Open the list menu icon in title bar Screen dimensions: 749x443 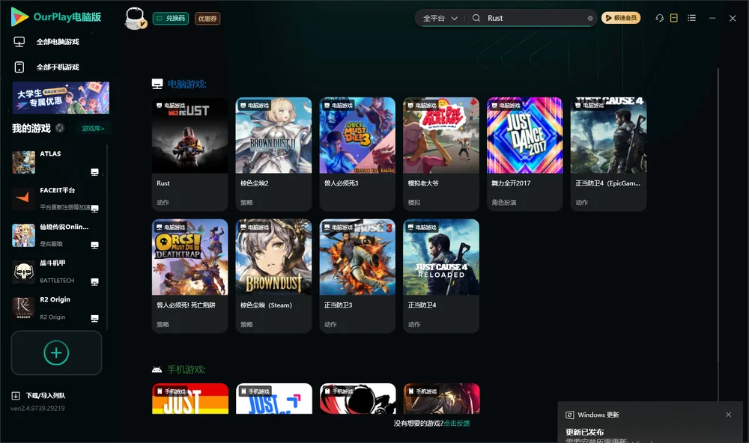691,18
